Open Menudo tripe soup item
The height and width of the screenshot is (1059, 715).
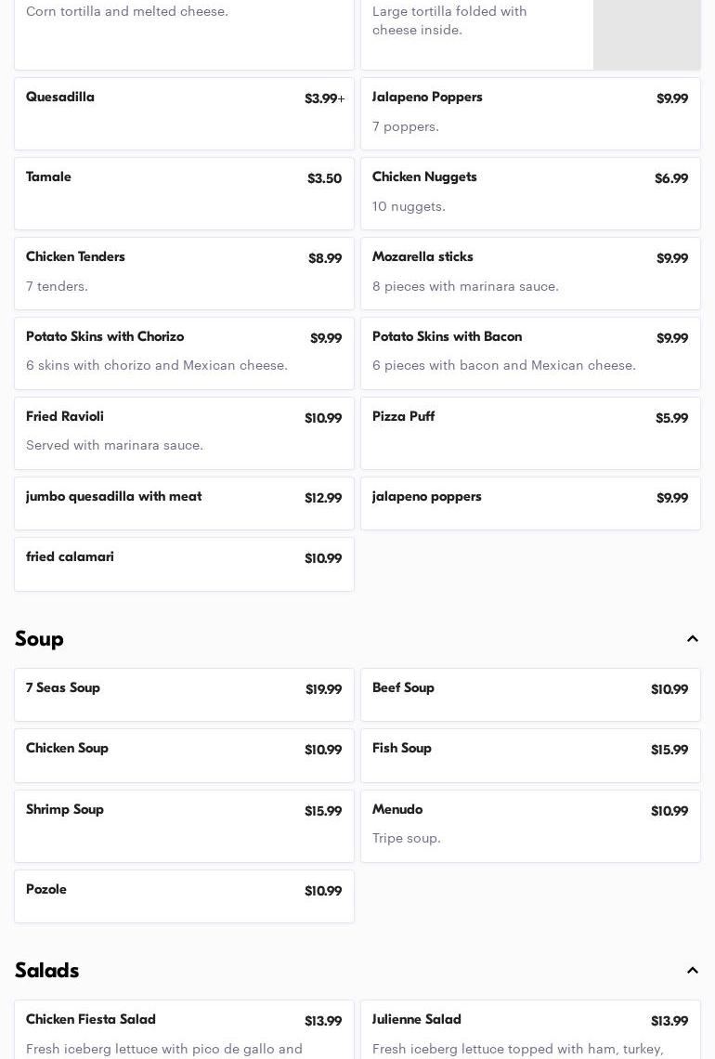[x=530, y=826]
